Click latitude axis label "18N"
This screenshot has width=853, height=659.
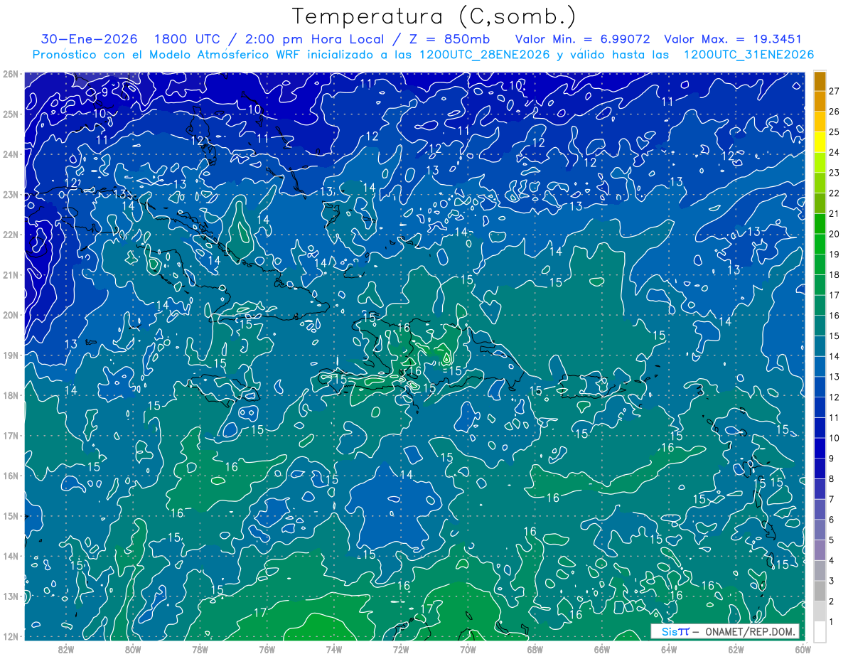click(x=11, y=395)
